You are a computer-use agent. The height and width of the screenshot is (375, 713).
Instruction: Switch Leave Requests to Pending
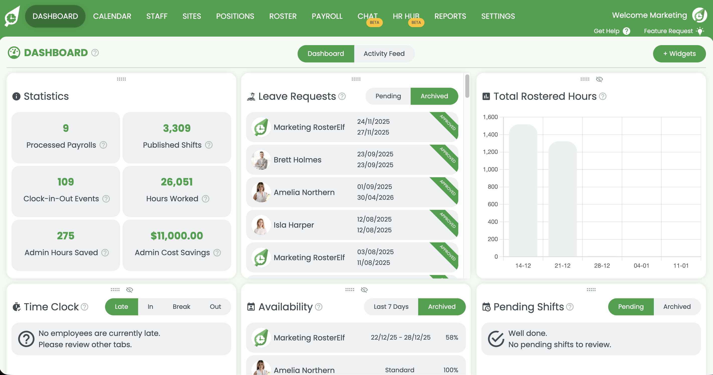(388, 96)
